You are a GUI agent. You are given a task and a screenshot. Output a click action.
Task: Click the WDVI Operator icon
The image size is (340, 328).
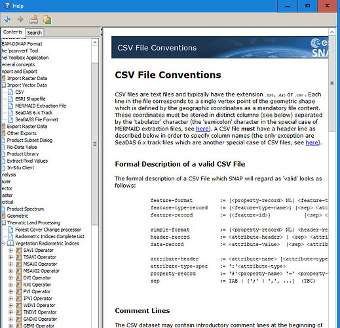[19, 306]
